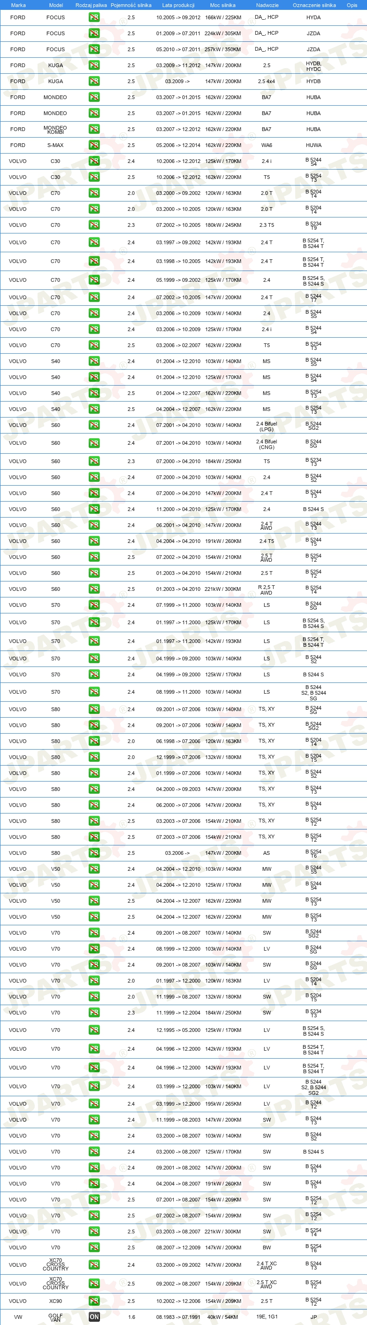This screenshot has width=367, height=1325.
Task: Select the 'WA6' body cell
Action: 267,145
